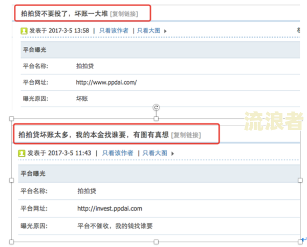Click the middle-left handle of selected image
The image size is (307, 247).
12,180
